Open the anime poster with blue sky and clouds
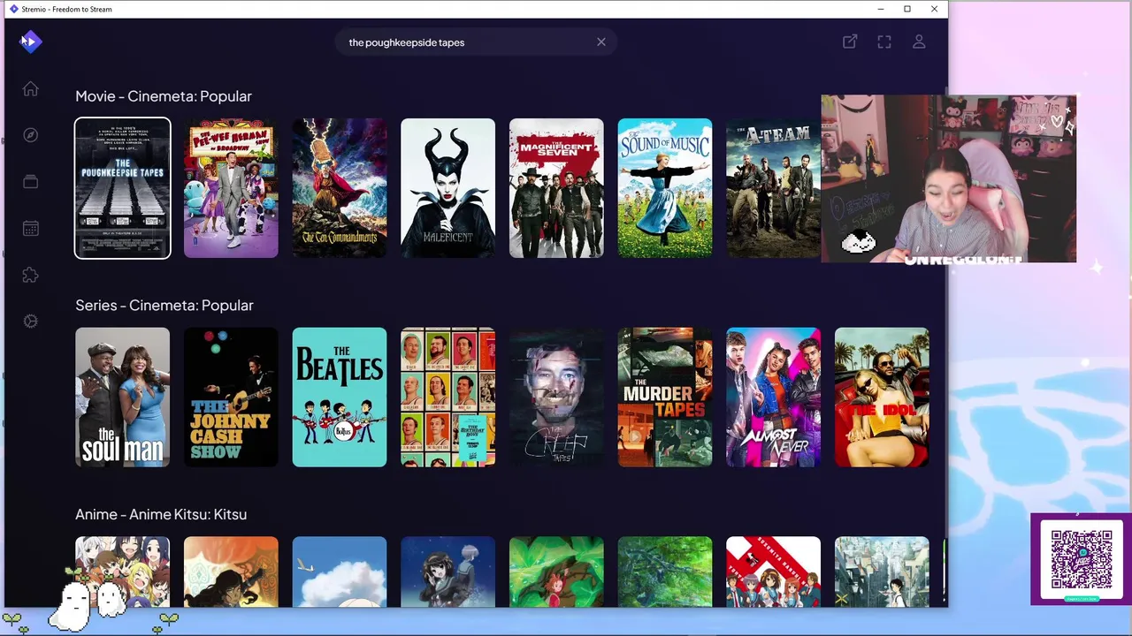This screenshot has width=1132, height=636. tap(340, 572)
